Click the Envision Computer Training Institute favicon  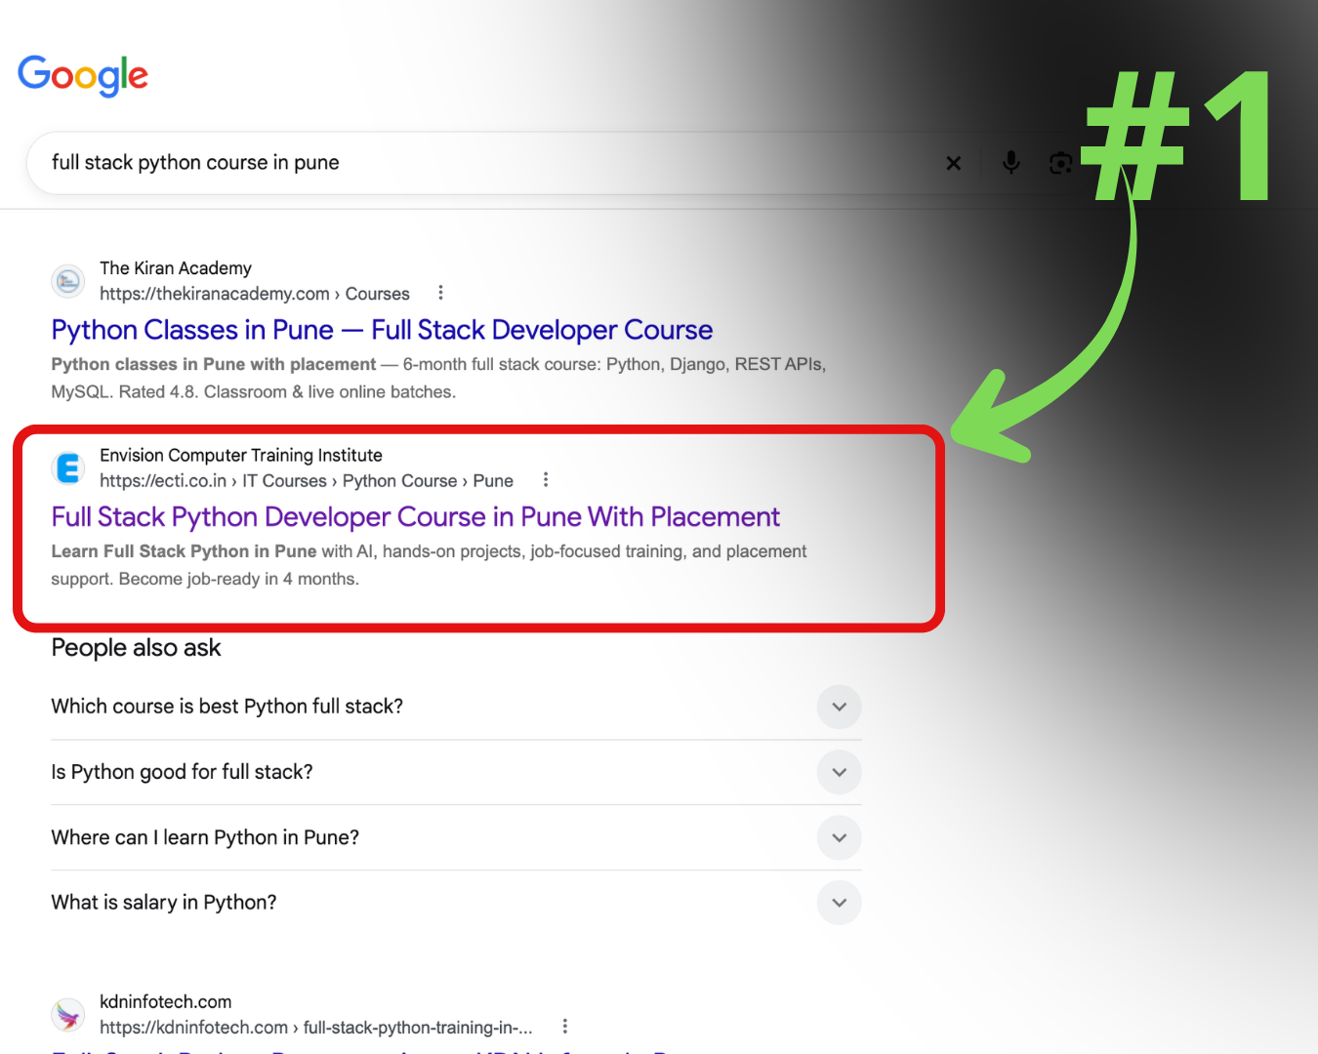coord(68,468)
